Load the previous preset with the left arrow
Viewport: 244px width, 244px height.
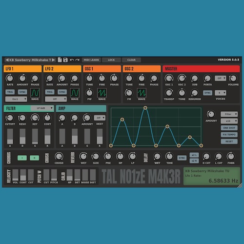tap(7, 60)
